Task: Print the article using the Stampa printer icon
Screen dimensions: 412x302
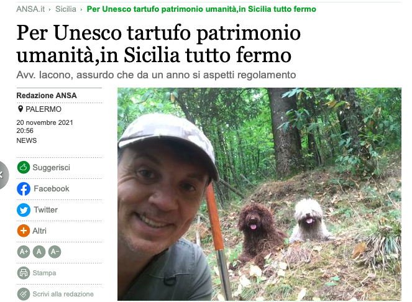Action: point(24,273)
